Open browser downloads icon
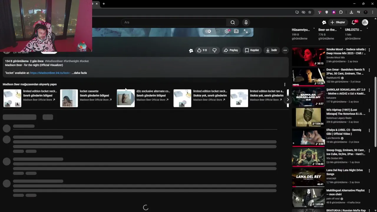 351,12
